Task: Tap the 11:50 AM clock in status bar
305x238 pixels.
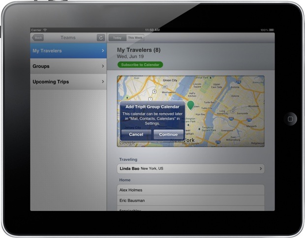Action: 152,30
